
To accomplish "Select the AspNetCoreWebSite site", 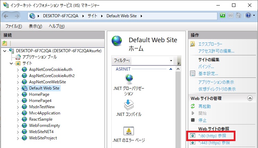I will [48, 82].
